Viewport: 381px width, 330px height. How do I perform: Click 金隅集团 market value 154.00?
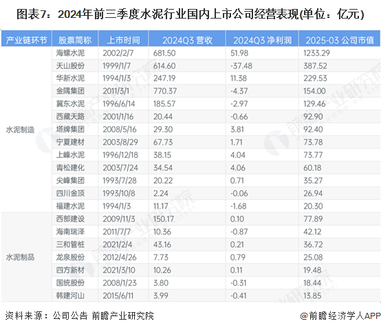point(314,91)
